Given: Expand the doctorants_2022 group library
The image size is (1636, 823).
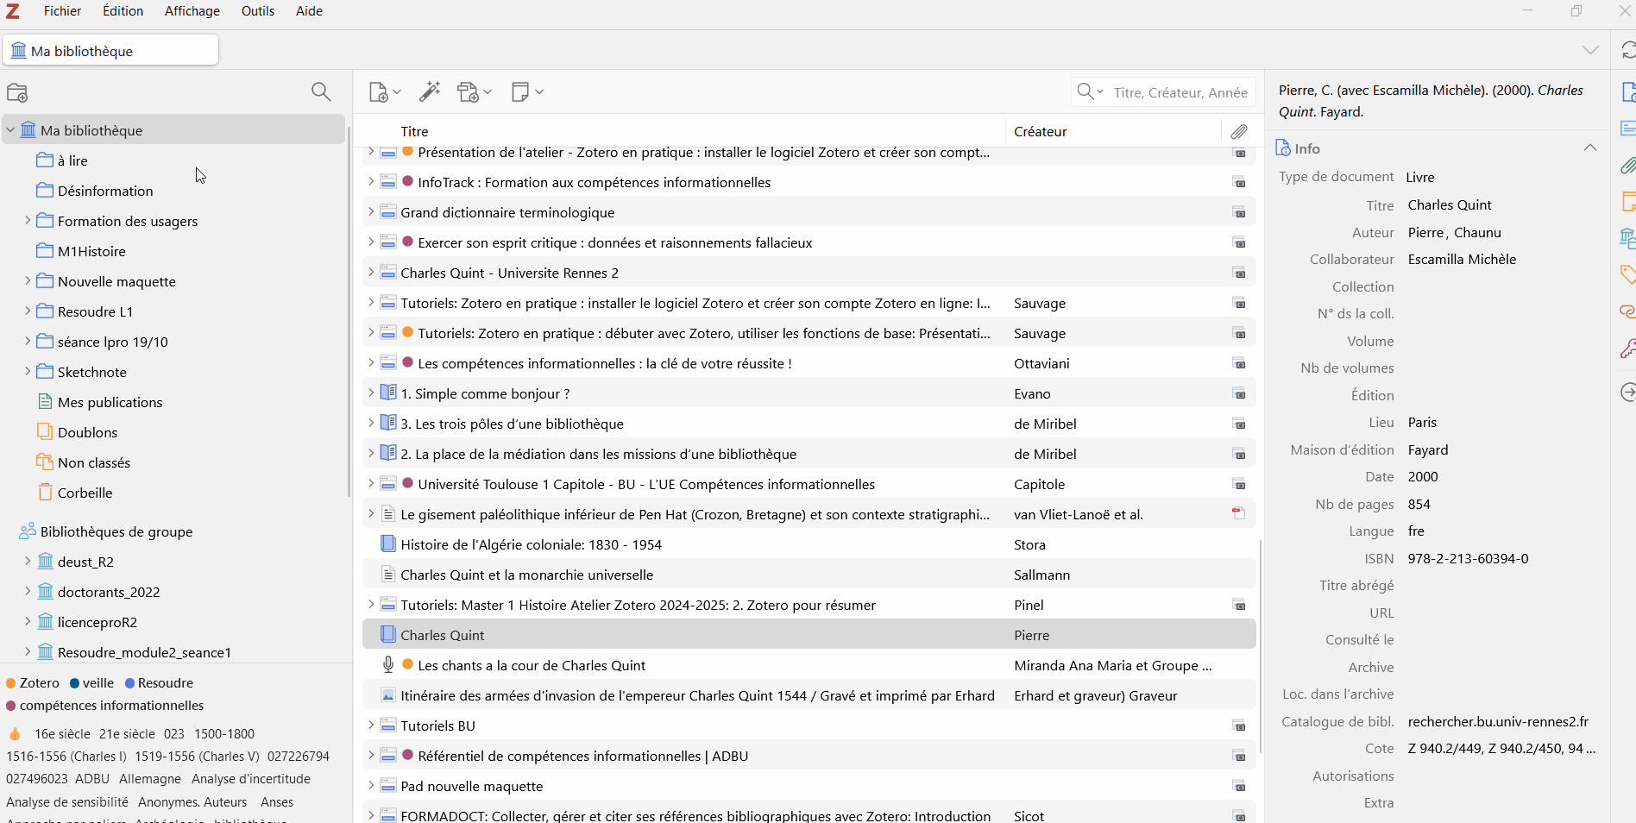Looking at the screenshot, I should click(28, 592).
